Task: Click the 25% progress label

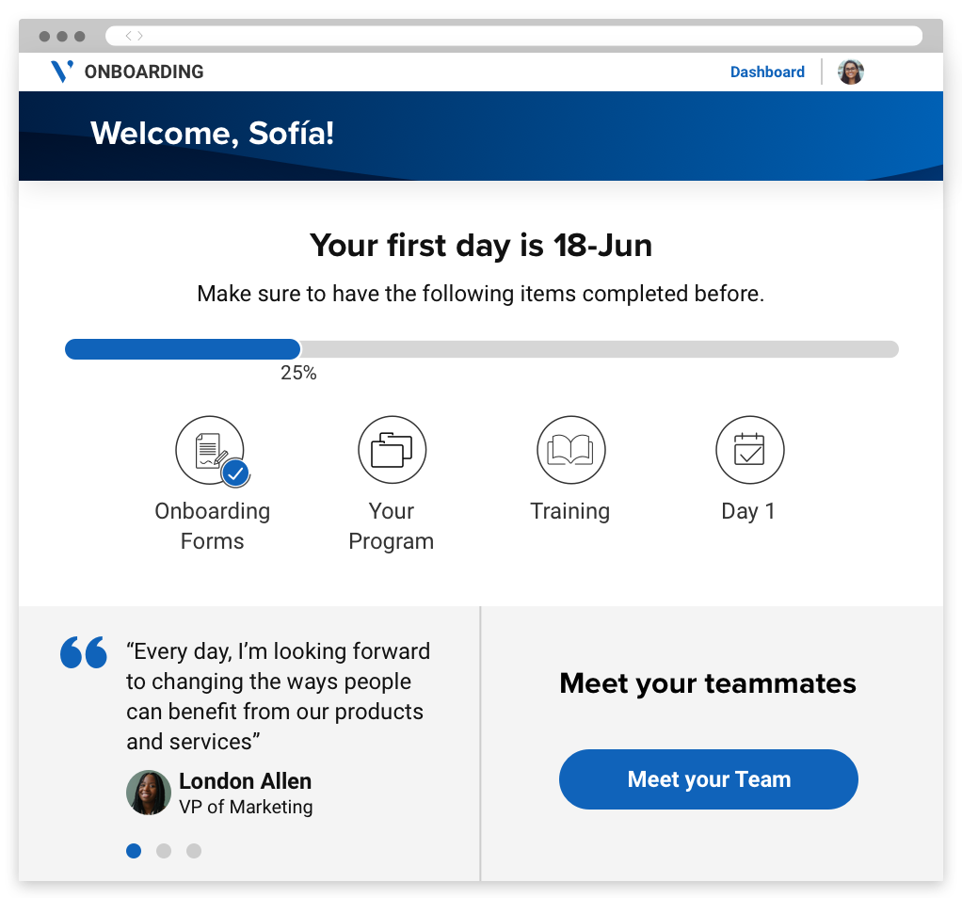Action: coord(298,373)
